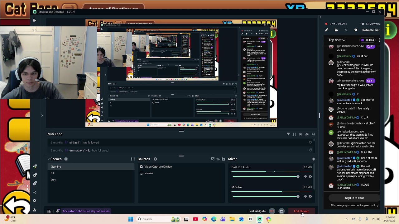Pause the Mini Feed alert queue
Image resolution: width=399 pixels, height=224 pixels.
click(x=294, y=134)
